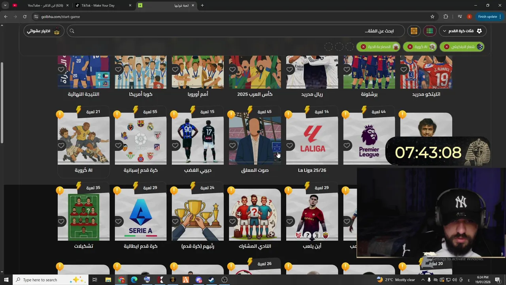This screenshot has height=285, width=506.
Task: Select the تشكيلات formation thumbnail
Action: click(x=83, y=215)
